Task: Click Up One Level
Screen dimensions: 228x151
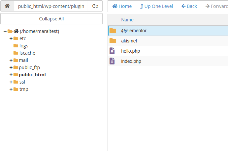Action: pyautogui.click(x=156, y=6)
